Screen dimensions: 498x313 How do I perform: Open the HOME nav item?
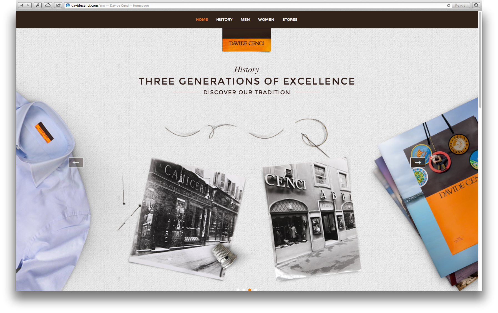(x=202, y=19)
